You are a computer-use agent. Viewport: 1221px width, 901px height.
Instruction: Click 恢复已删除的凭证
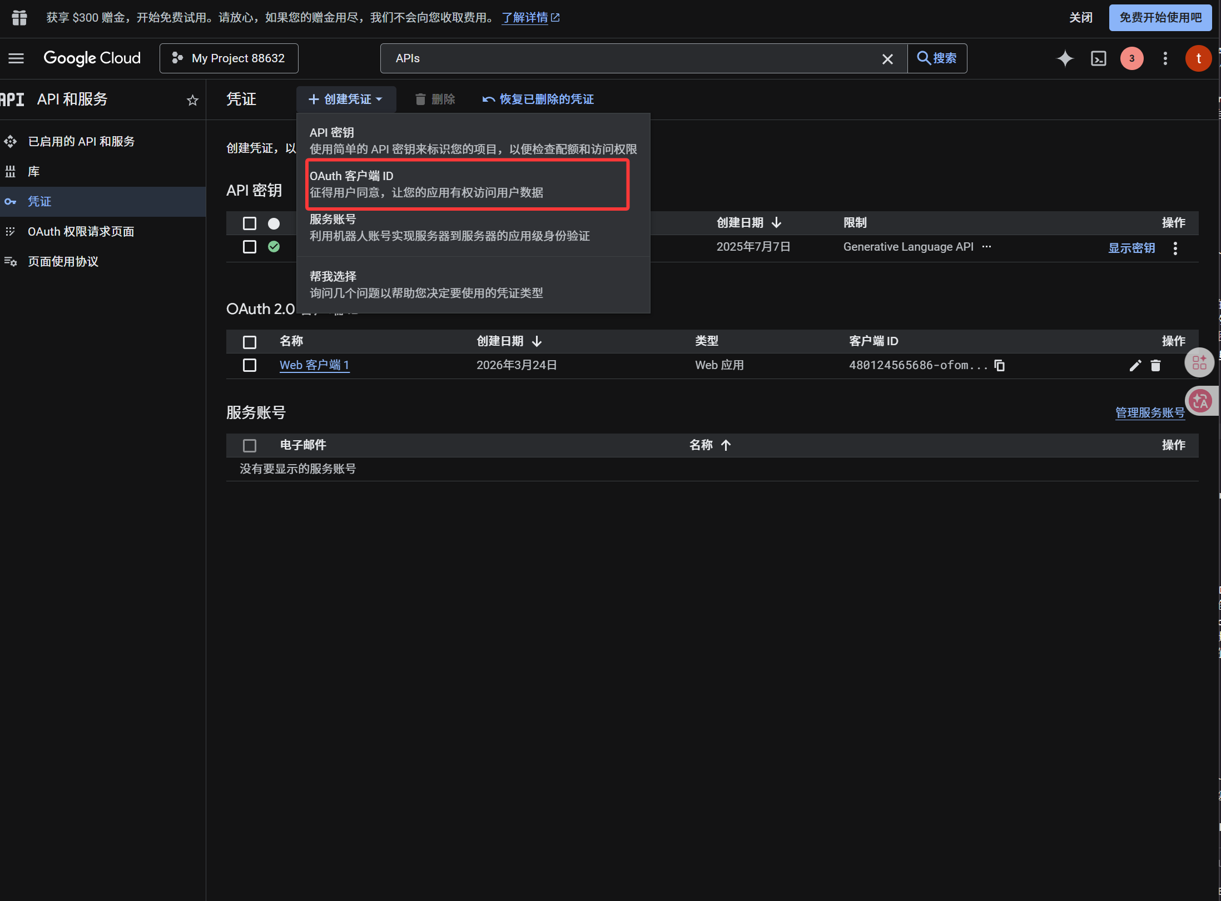(x=538, y=99)
